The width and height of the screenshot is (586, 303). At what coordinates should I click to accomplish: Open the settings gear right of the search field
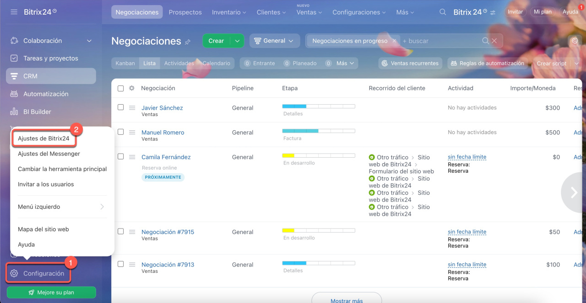tap(575, 41)
